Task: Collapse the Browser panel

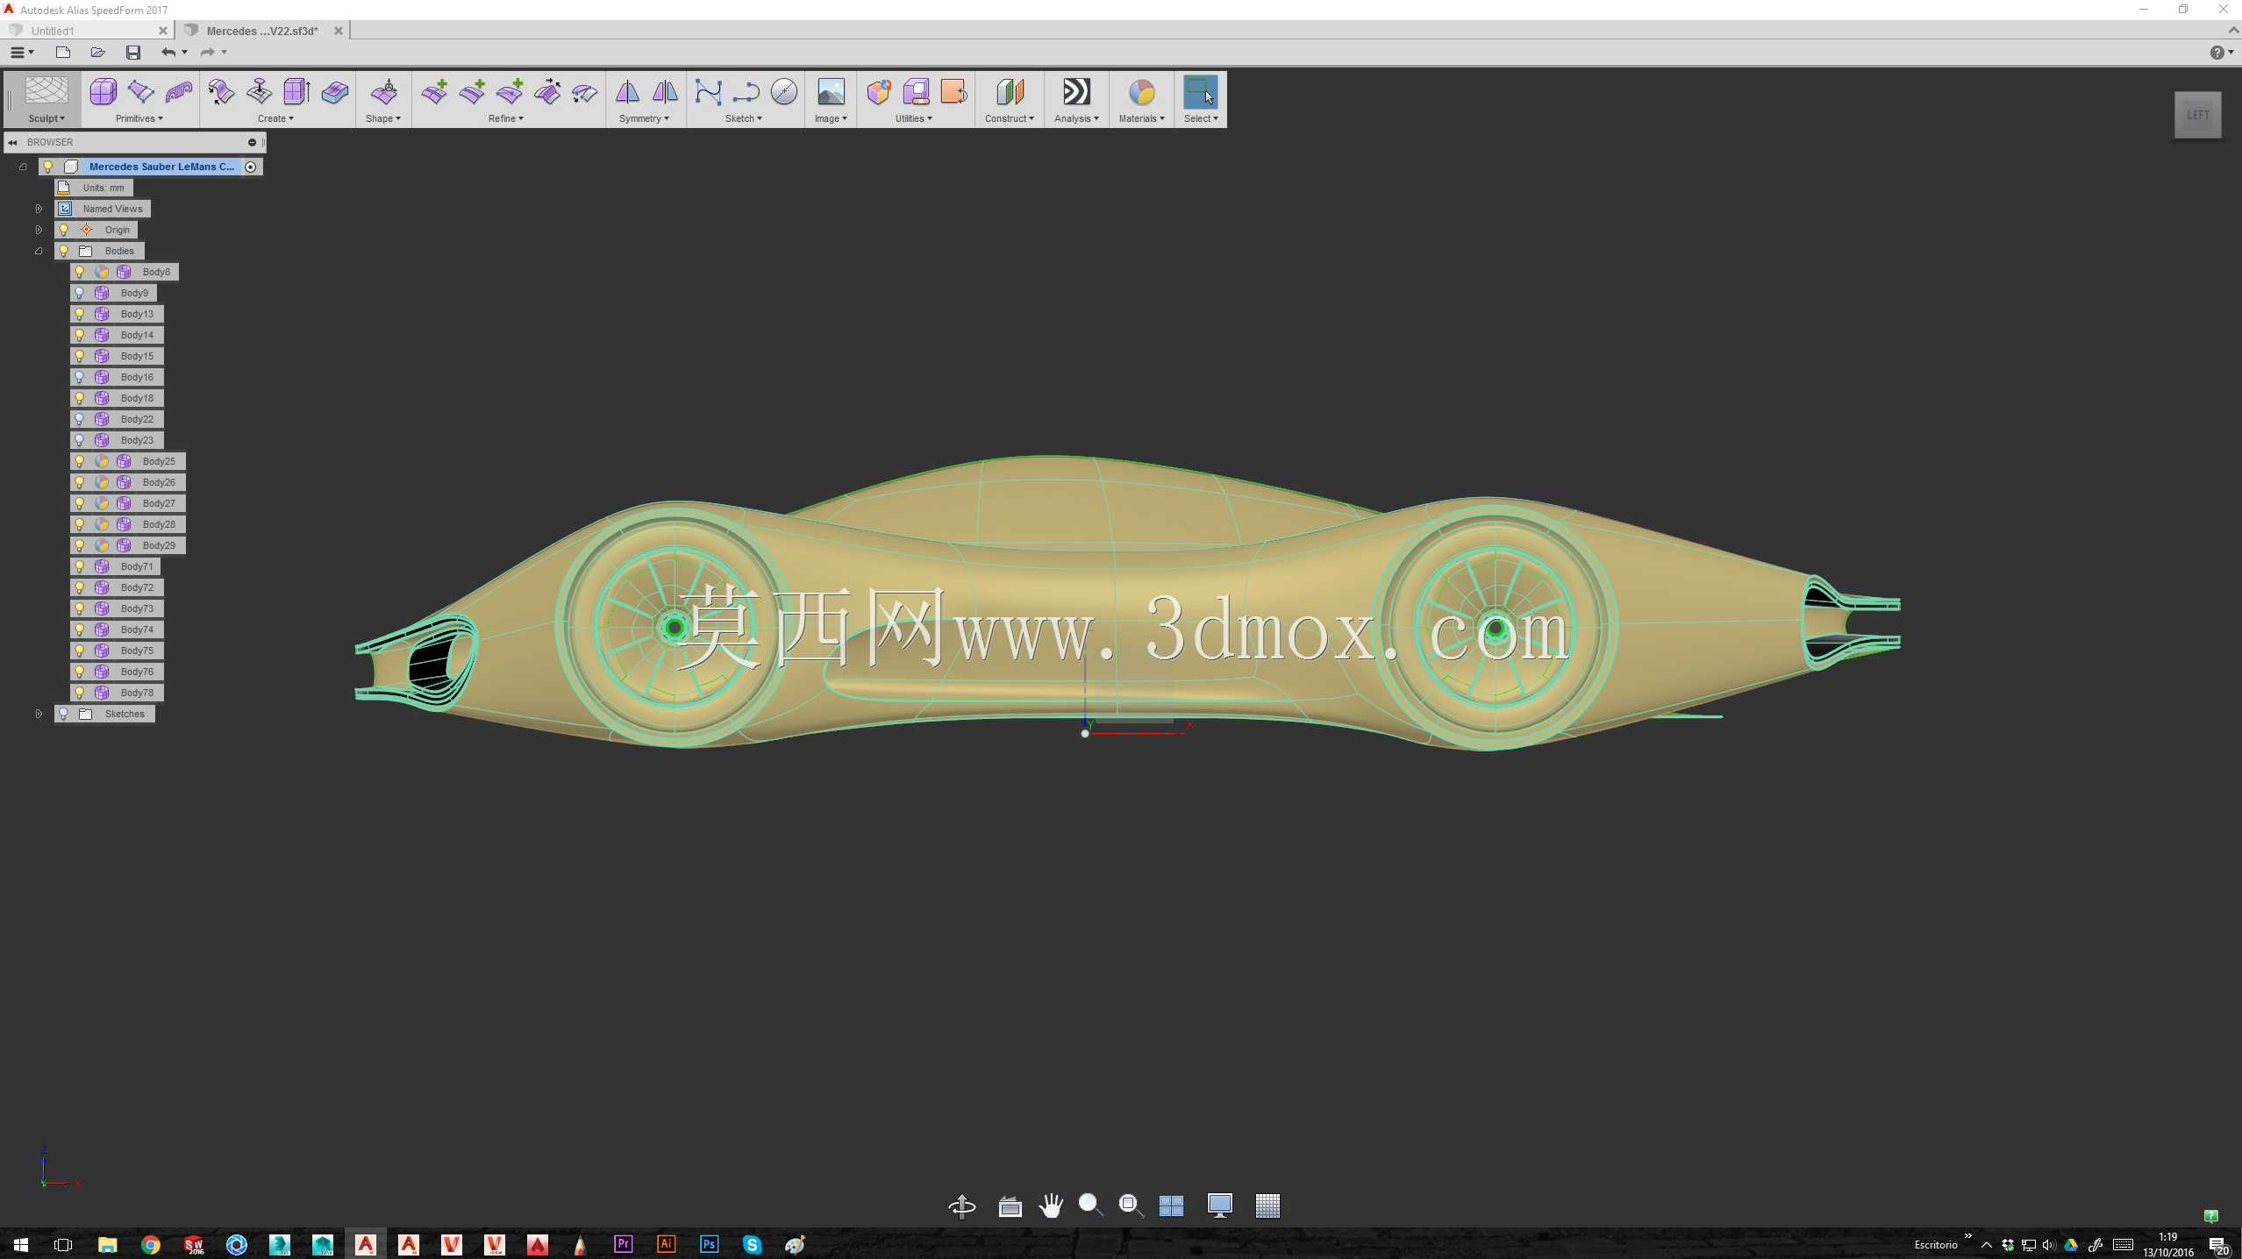Action: tap(12, 142)
